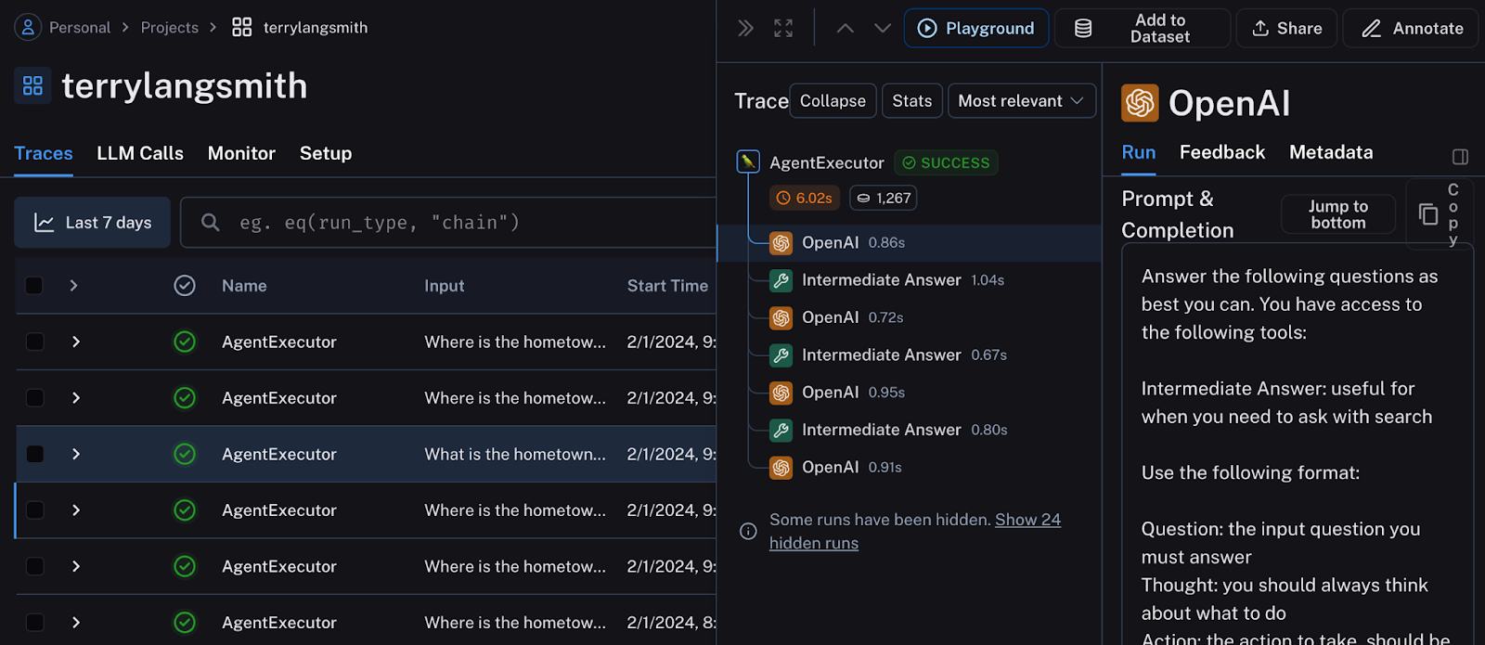Open the Monitor tab

241,153
